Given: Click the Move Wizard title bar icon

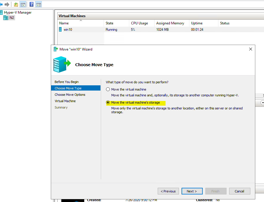Looking at the screenshot, I should click(x=56, y=49).
